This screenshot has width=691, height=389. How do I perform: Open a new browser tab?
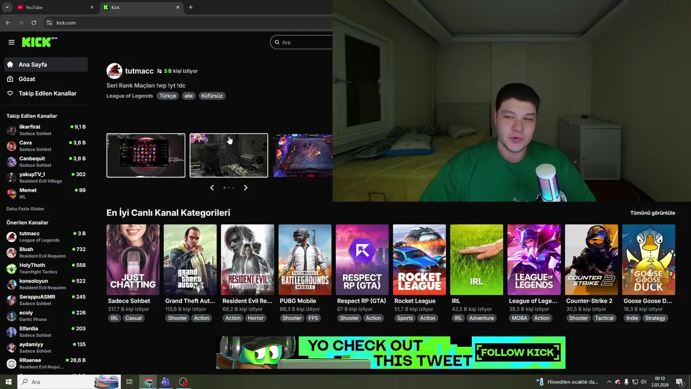click(x=191, y=7)
